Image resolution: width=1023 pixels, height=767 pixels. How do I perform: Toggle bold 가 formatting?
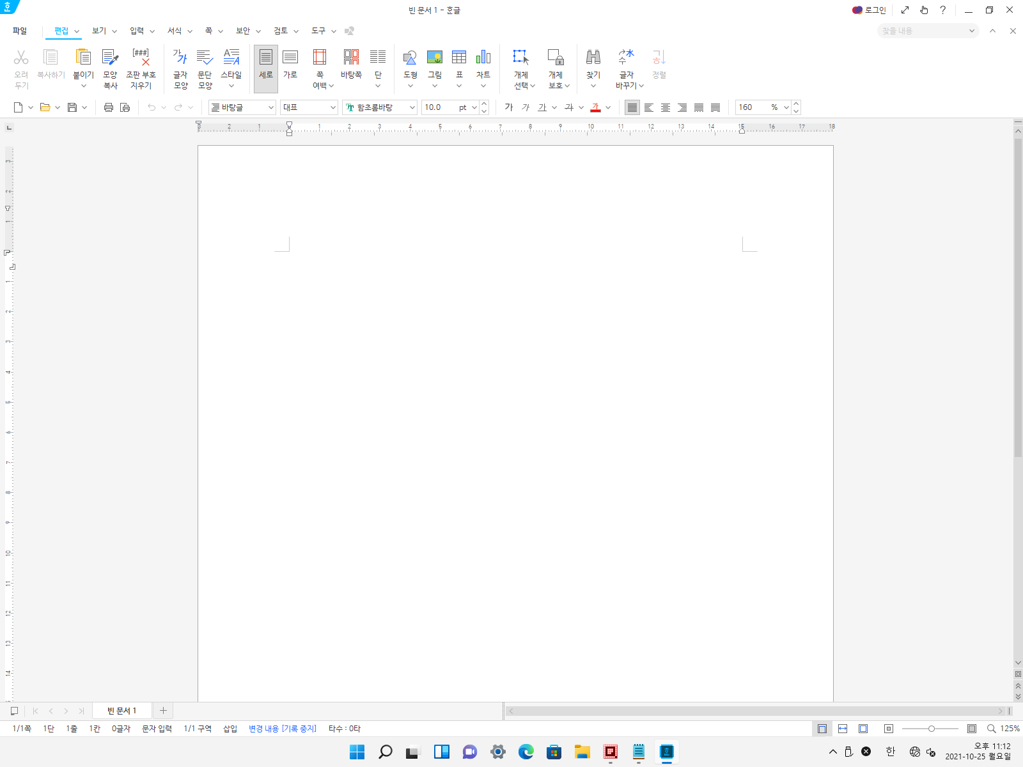[509, 107]
